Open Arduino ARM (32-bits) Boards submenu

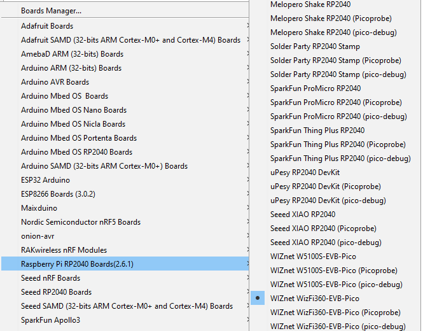125,68
